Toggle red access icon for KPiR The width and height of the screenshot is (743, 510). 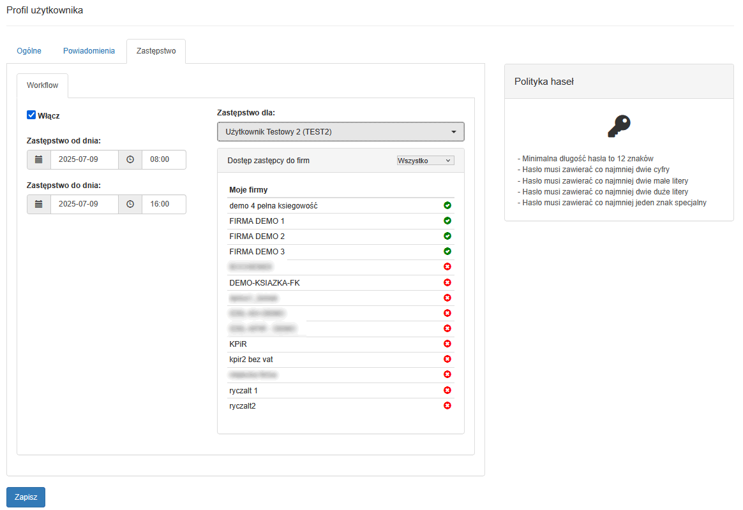(x=447, y=344)
